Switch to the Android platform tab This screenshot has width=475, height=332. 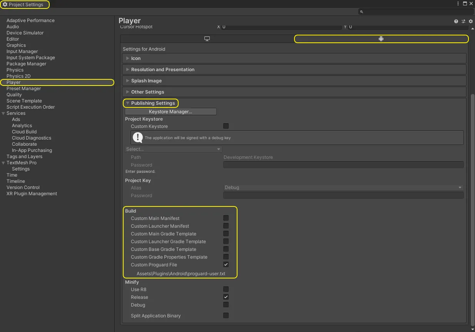pyautogui.click(x=381, y=39)
